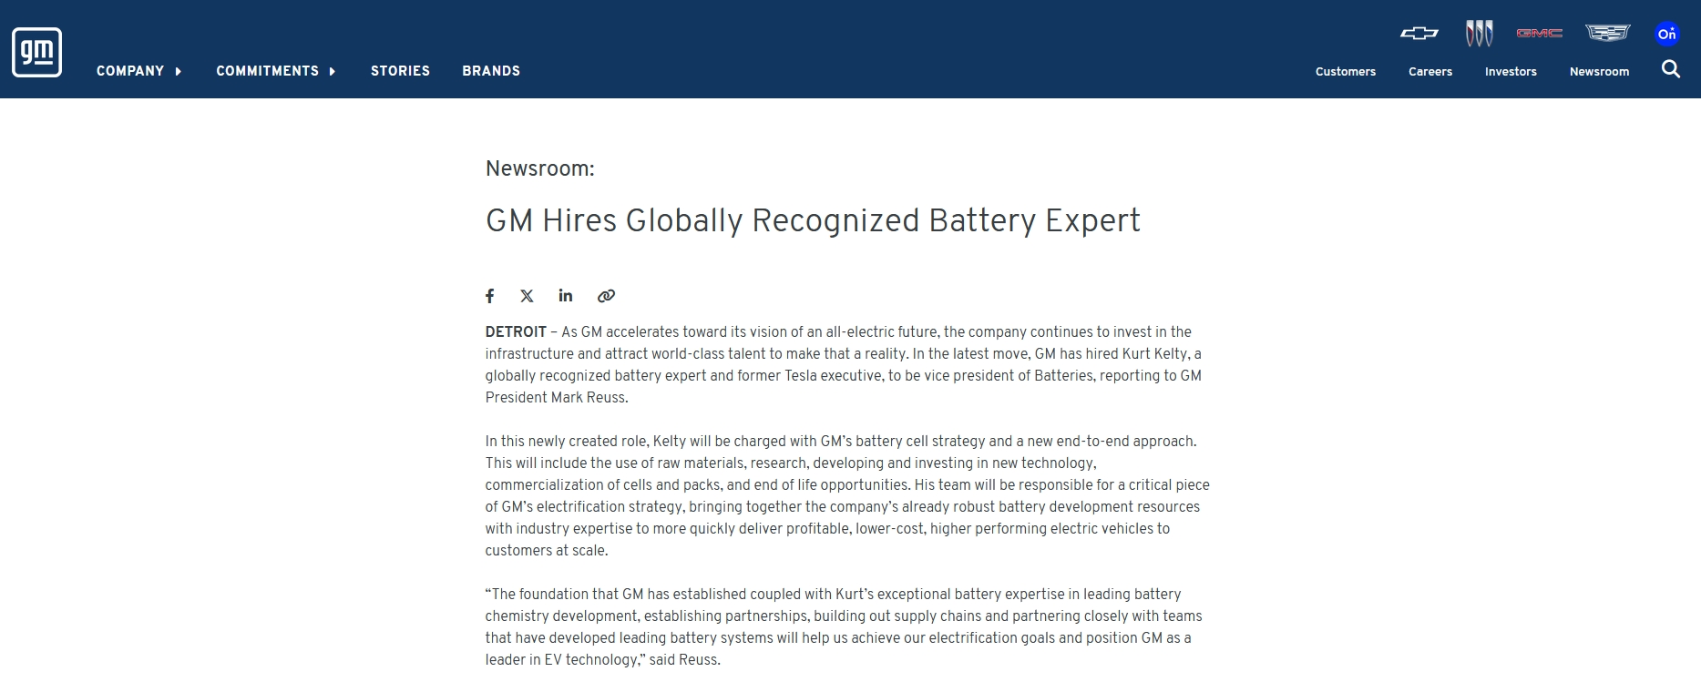Viewport: 1701px width, 682px height.
Task: Click the 'Newsroom:' label above the headline
Action: [x=540, y=168]
